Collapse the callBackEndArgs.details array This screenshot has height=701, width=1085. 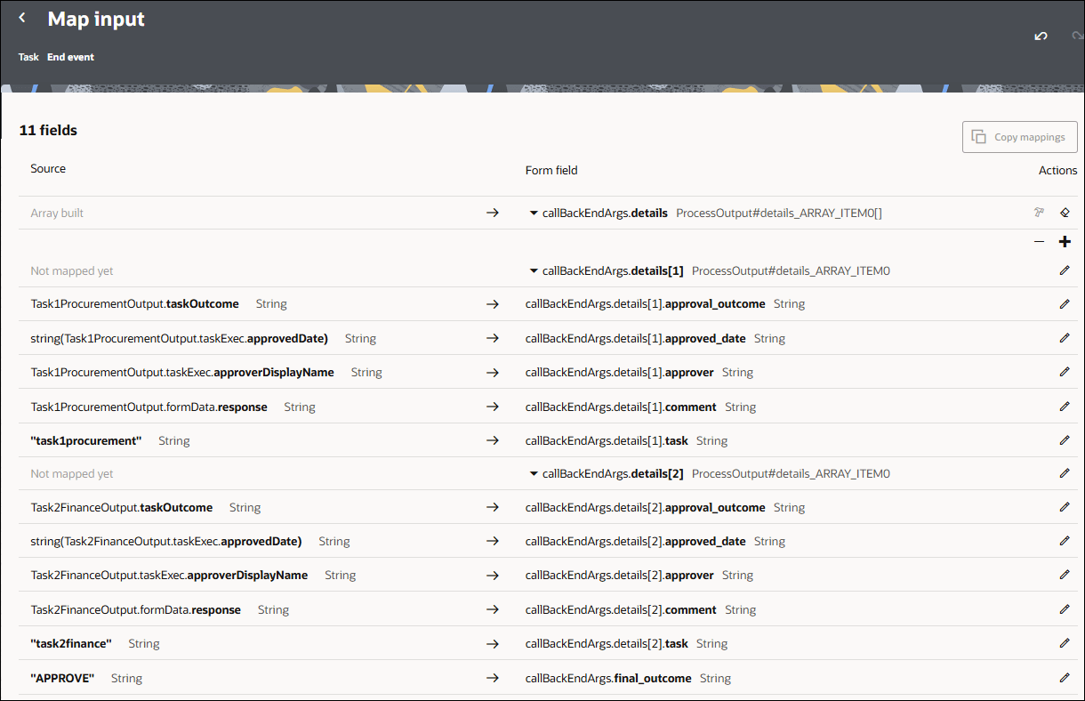534,214
